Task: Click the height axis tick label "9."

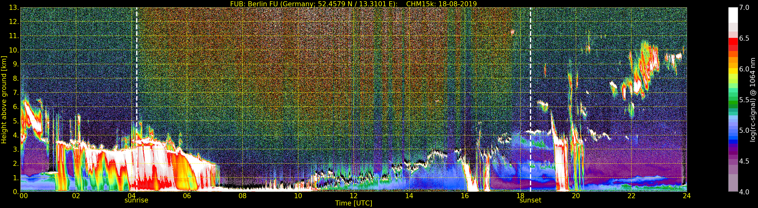Action: [16, 64]
